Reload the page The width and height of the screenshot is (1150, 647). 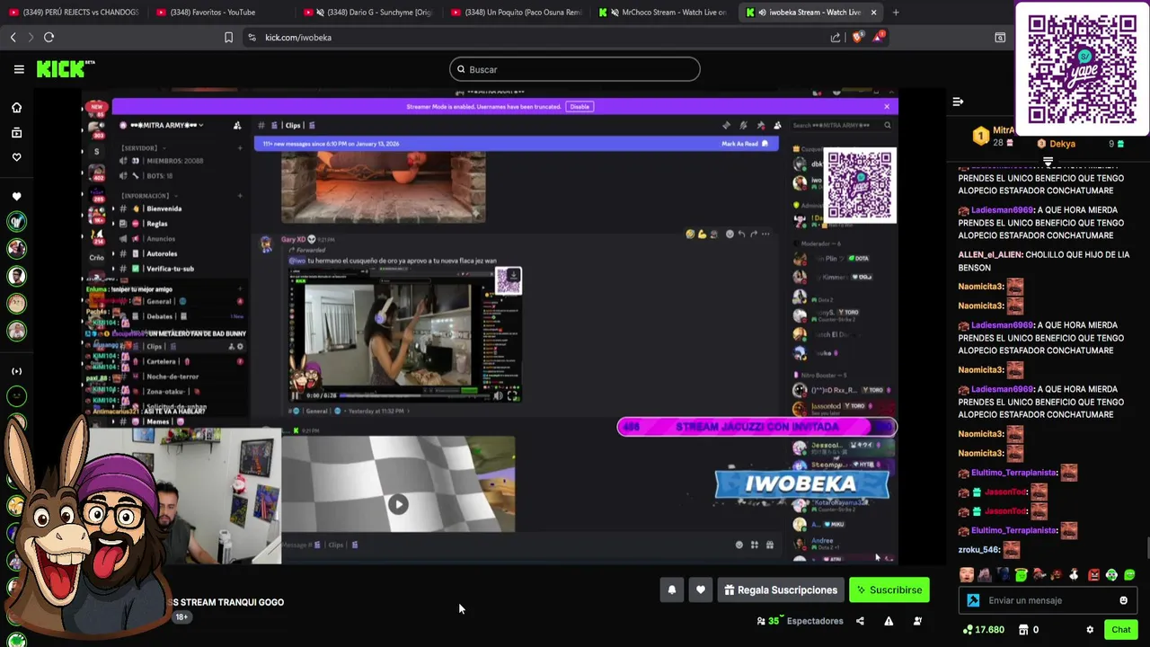[x=49, y=37]
